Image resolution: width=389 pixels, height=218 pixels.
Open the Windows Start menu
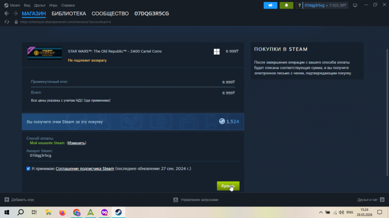point(7,212)
